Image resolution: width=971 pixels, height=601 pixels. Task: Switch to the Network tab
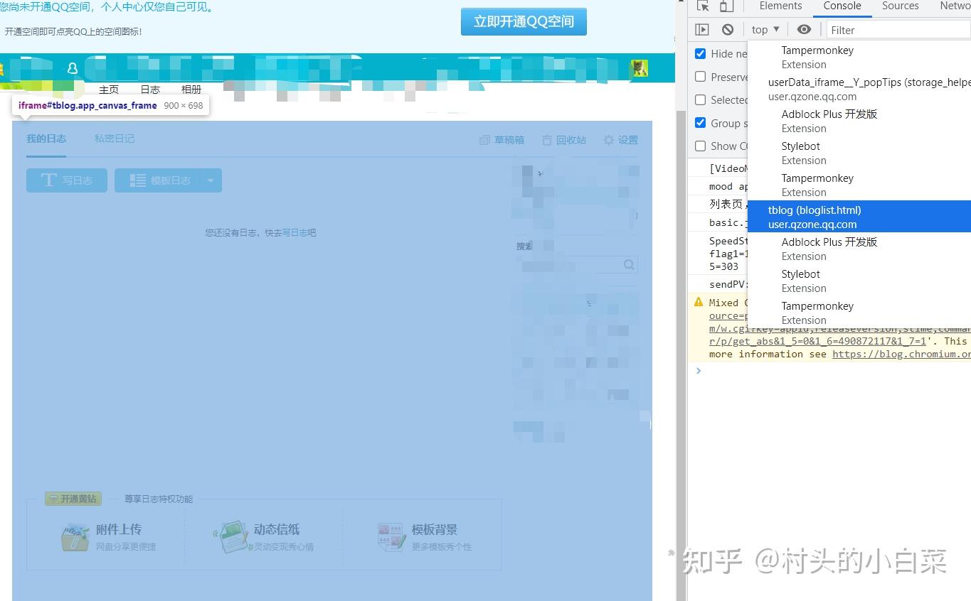click(x=955, y=6)
